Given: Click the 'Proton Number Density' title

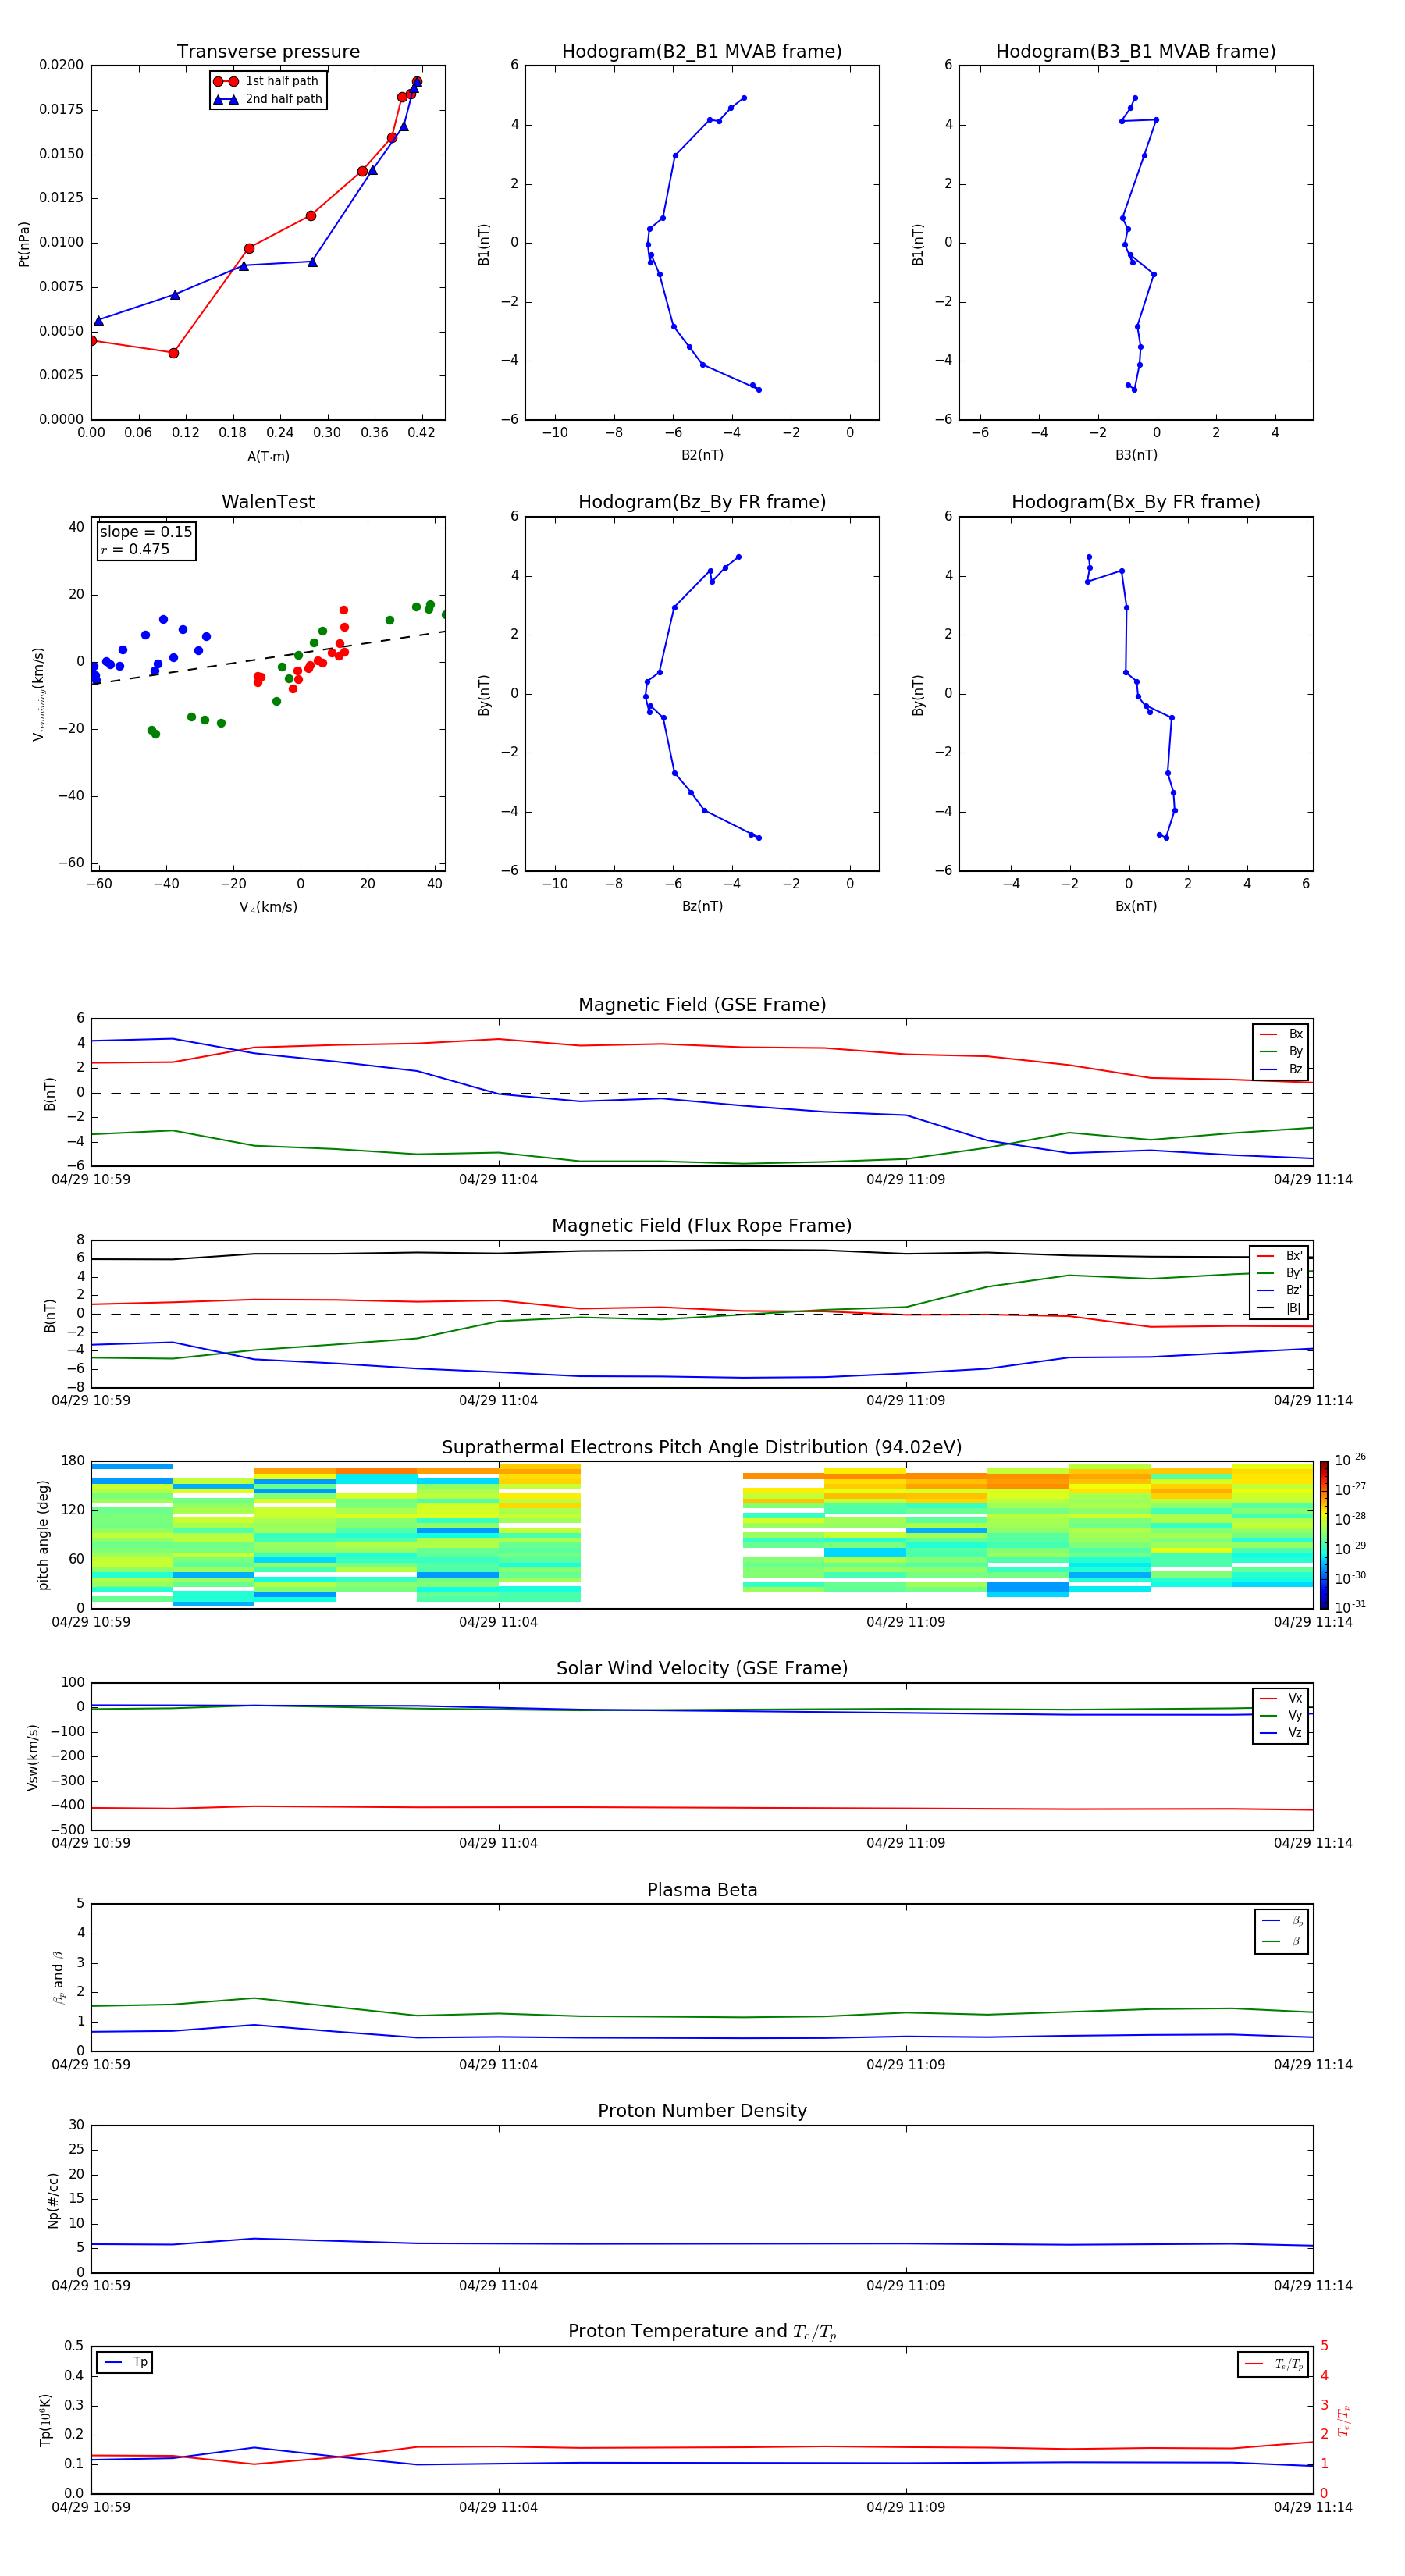Looking at the screenshot, I should [x=702, y=2111].
